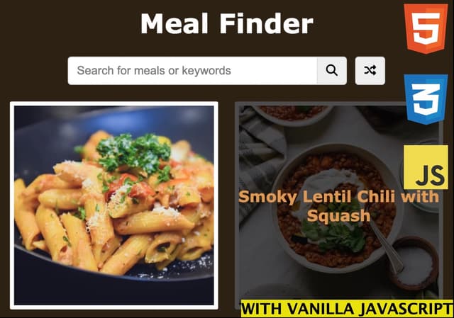Click the parsley garnish on pasta photo
This screenshot has height=318, width=454.
133,153
